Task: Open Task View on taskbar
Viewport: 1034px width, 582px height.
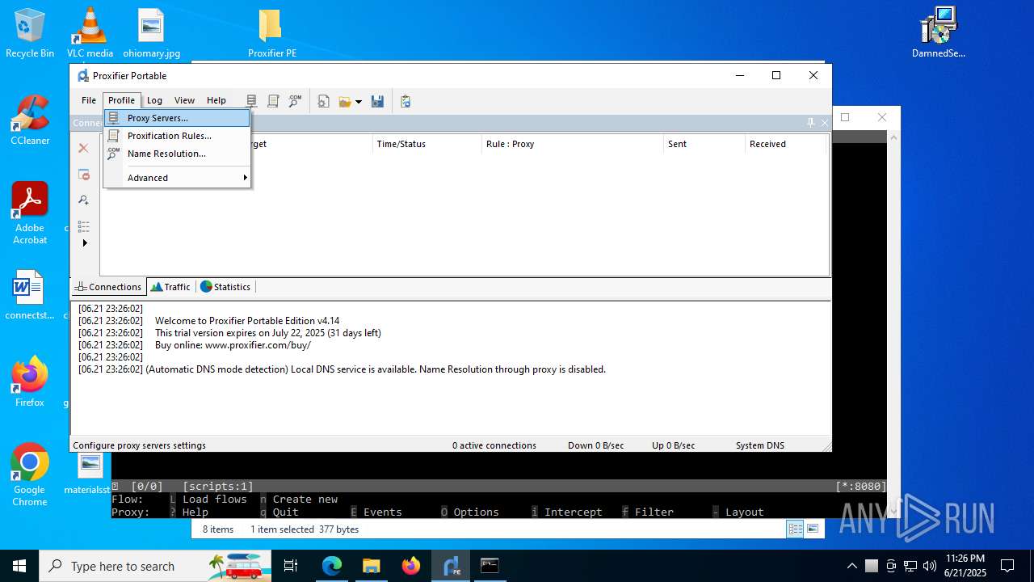Action: click(x=291, y=566)
